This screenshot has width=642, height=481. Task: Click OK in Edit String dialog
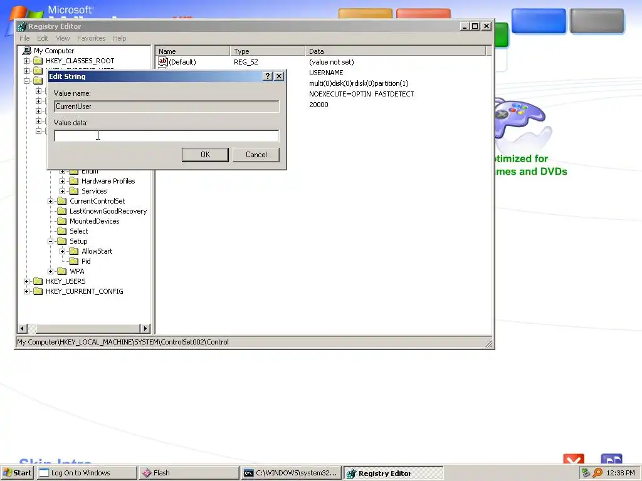pos(205,155)
